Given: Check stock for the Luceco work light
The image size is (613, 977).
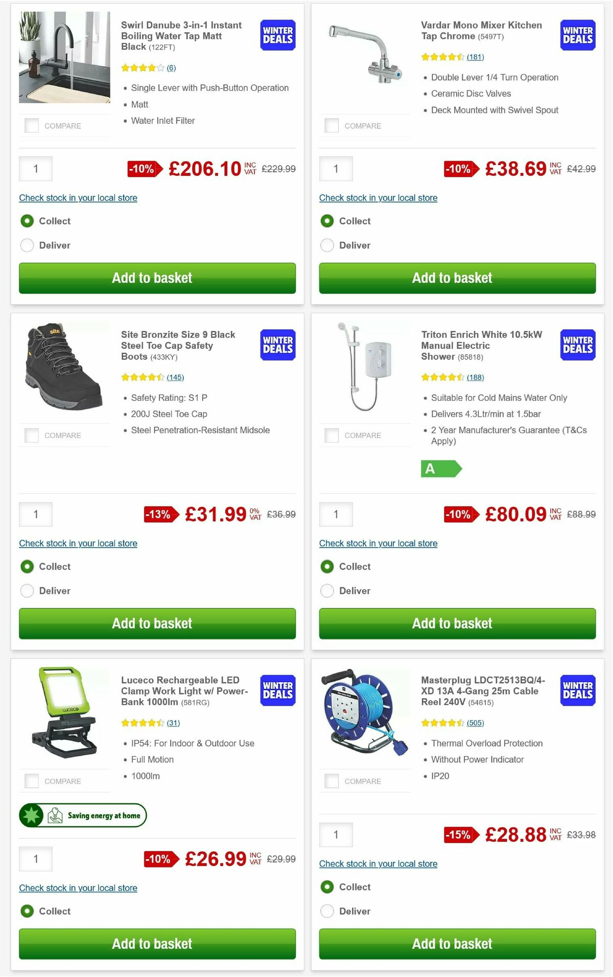Looking at the screenshot, I should tap(78, 888).
